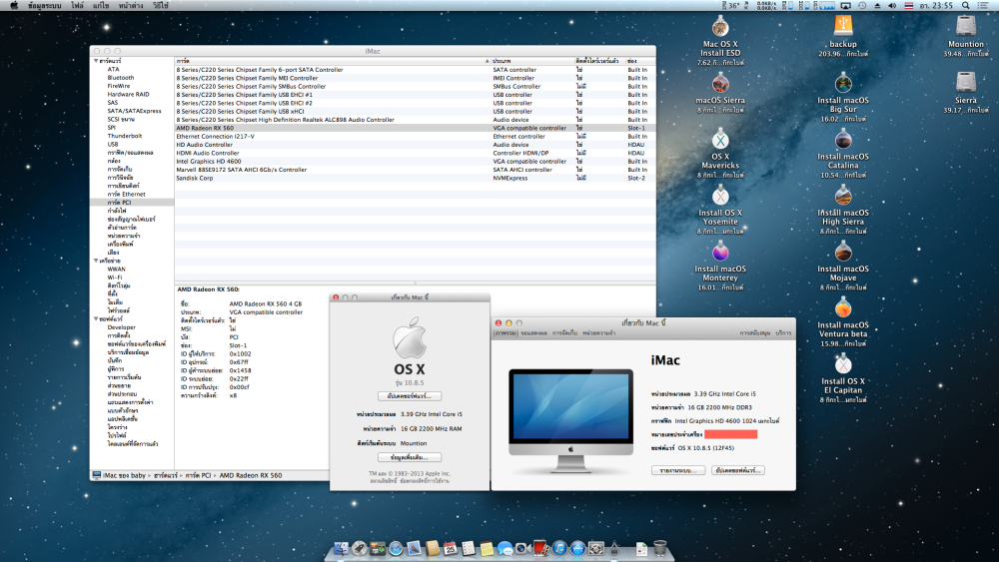Open the third menu bar item after the app name

tap(131, 5)
